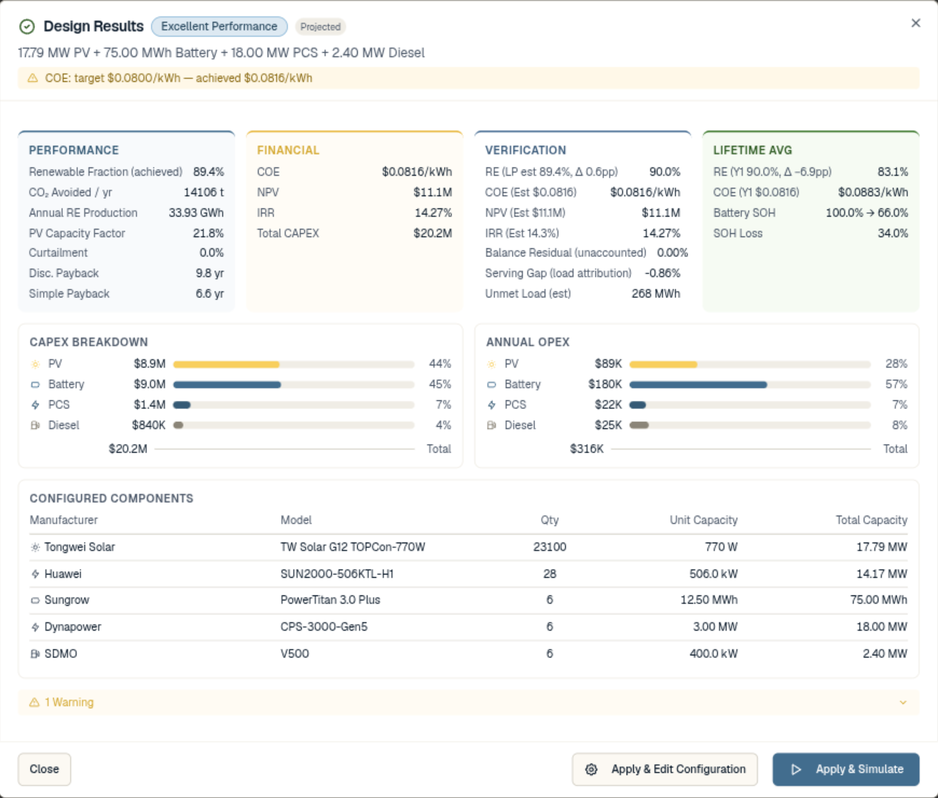Click the Battery OPEX 57% progress bar
938x798 pixels.
click(750, 384)
